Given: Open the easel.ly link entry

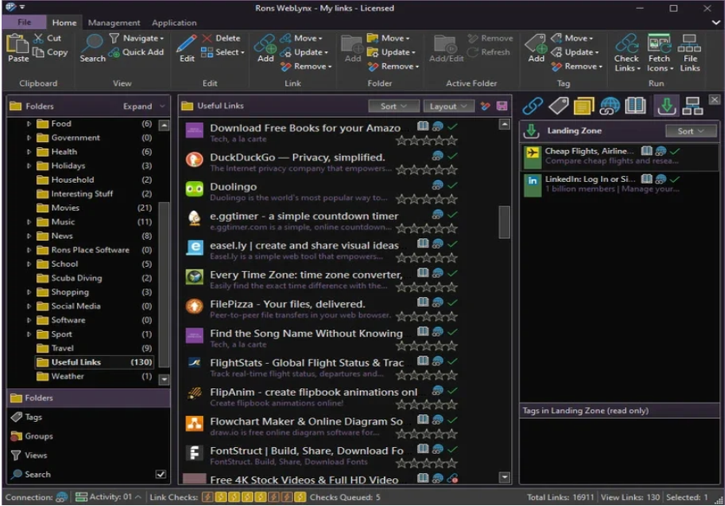Looking at the screenshot, I should (322, 250).
